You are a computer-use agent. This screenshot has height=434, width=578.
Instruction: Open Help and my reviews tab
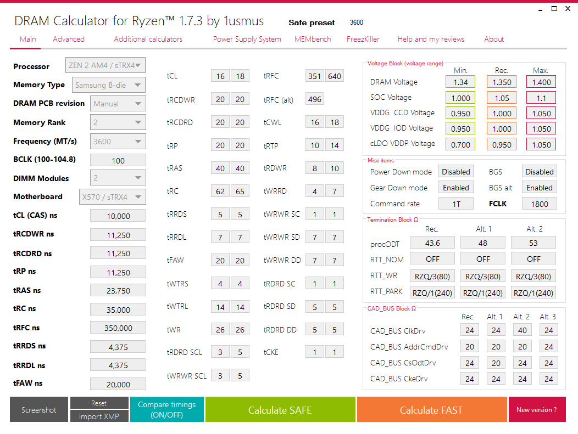[431, 39]
